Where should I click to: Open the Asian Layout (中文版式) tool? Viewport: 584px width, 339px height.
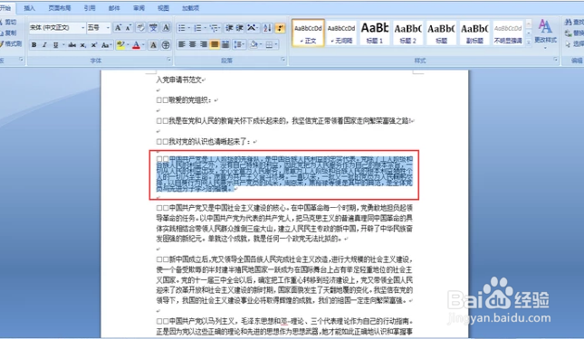pyautogui.click(x=252, y=28)
